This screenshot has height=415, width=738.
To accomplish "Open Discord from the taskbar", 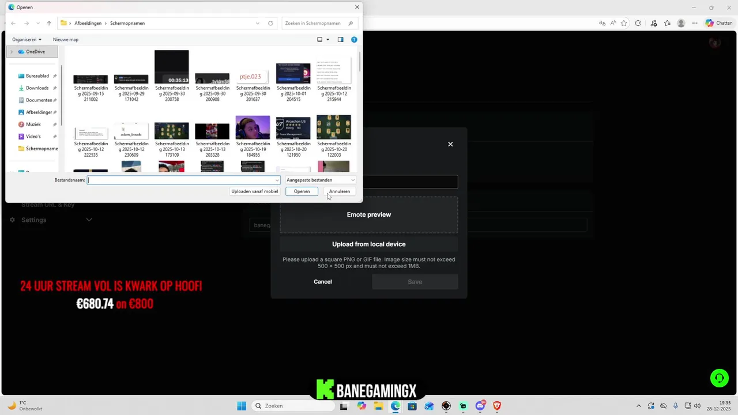I will click(480, 406).
